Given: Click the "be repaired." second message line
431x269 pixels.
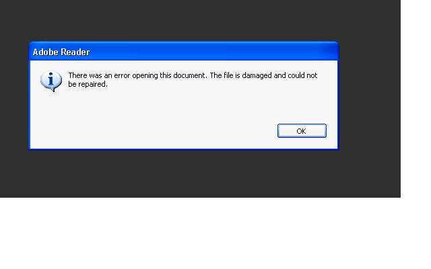Looking at the screenshot, I should [x=88, y=84].
